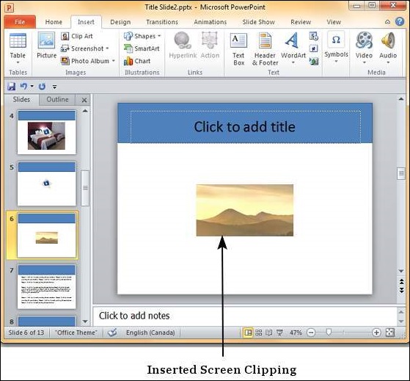410x381 pixels.
Task: Insert a Text Box
Action: (x=238, y=48)
